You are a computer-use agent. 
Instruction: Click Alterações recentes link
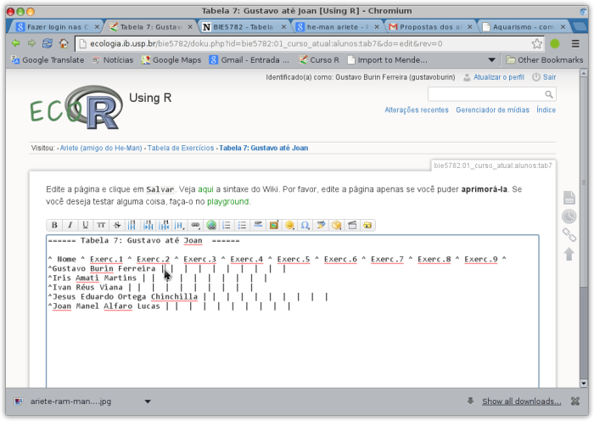(x=417, y=109)
